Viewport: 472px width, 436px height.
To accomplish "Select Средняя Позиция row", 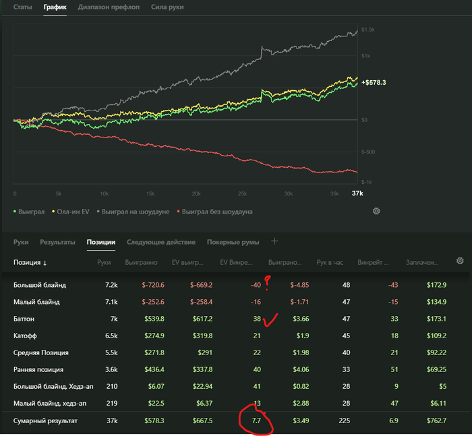I will [x=236, y=352].
